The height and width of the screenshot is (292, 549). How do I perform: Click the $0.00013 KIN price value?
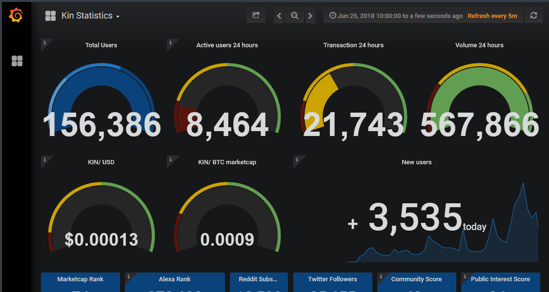click(x=101, y=239)
